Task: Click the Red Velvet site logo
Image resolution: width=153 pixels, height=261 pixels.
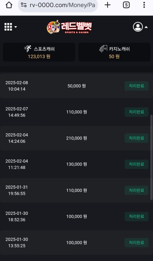Action: pyautogui.click(x=69, y=27)
